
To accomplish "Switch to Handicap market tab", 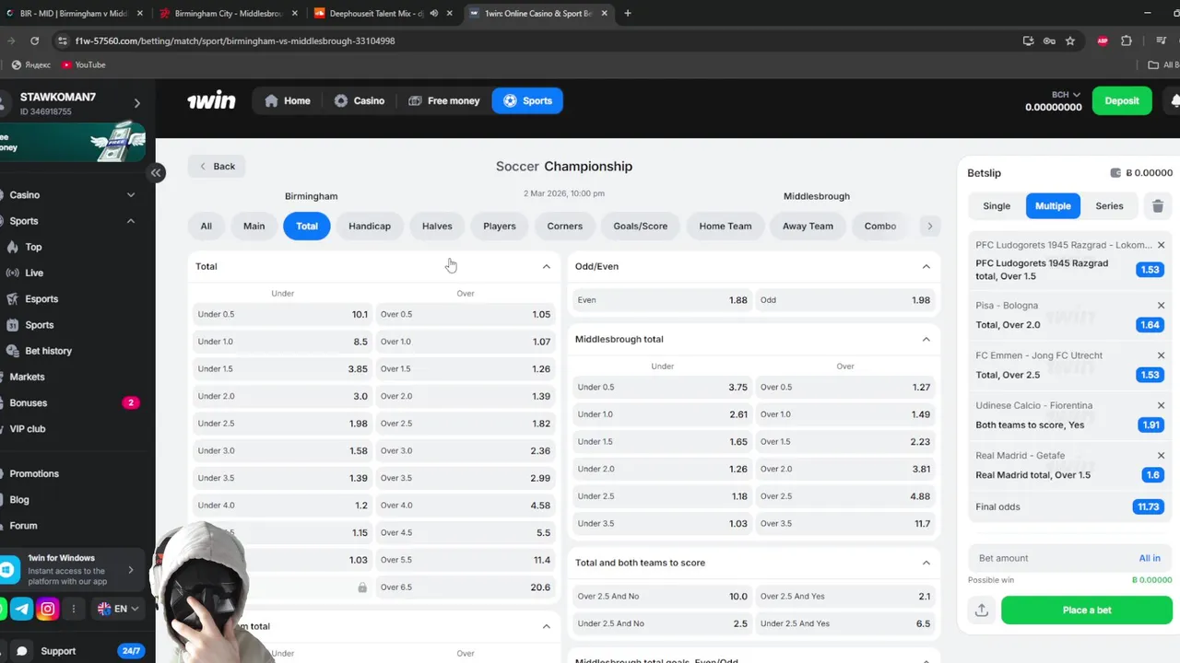I will pyautogui.click(x=370, y=226).
